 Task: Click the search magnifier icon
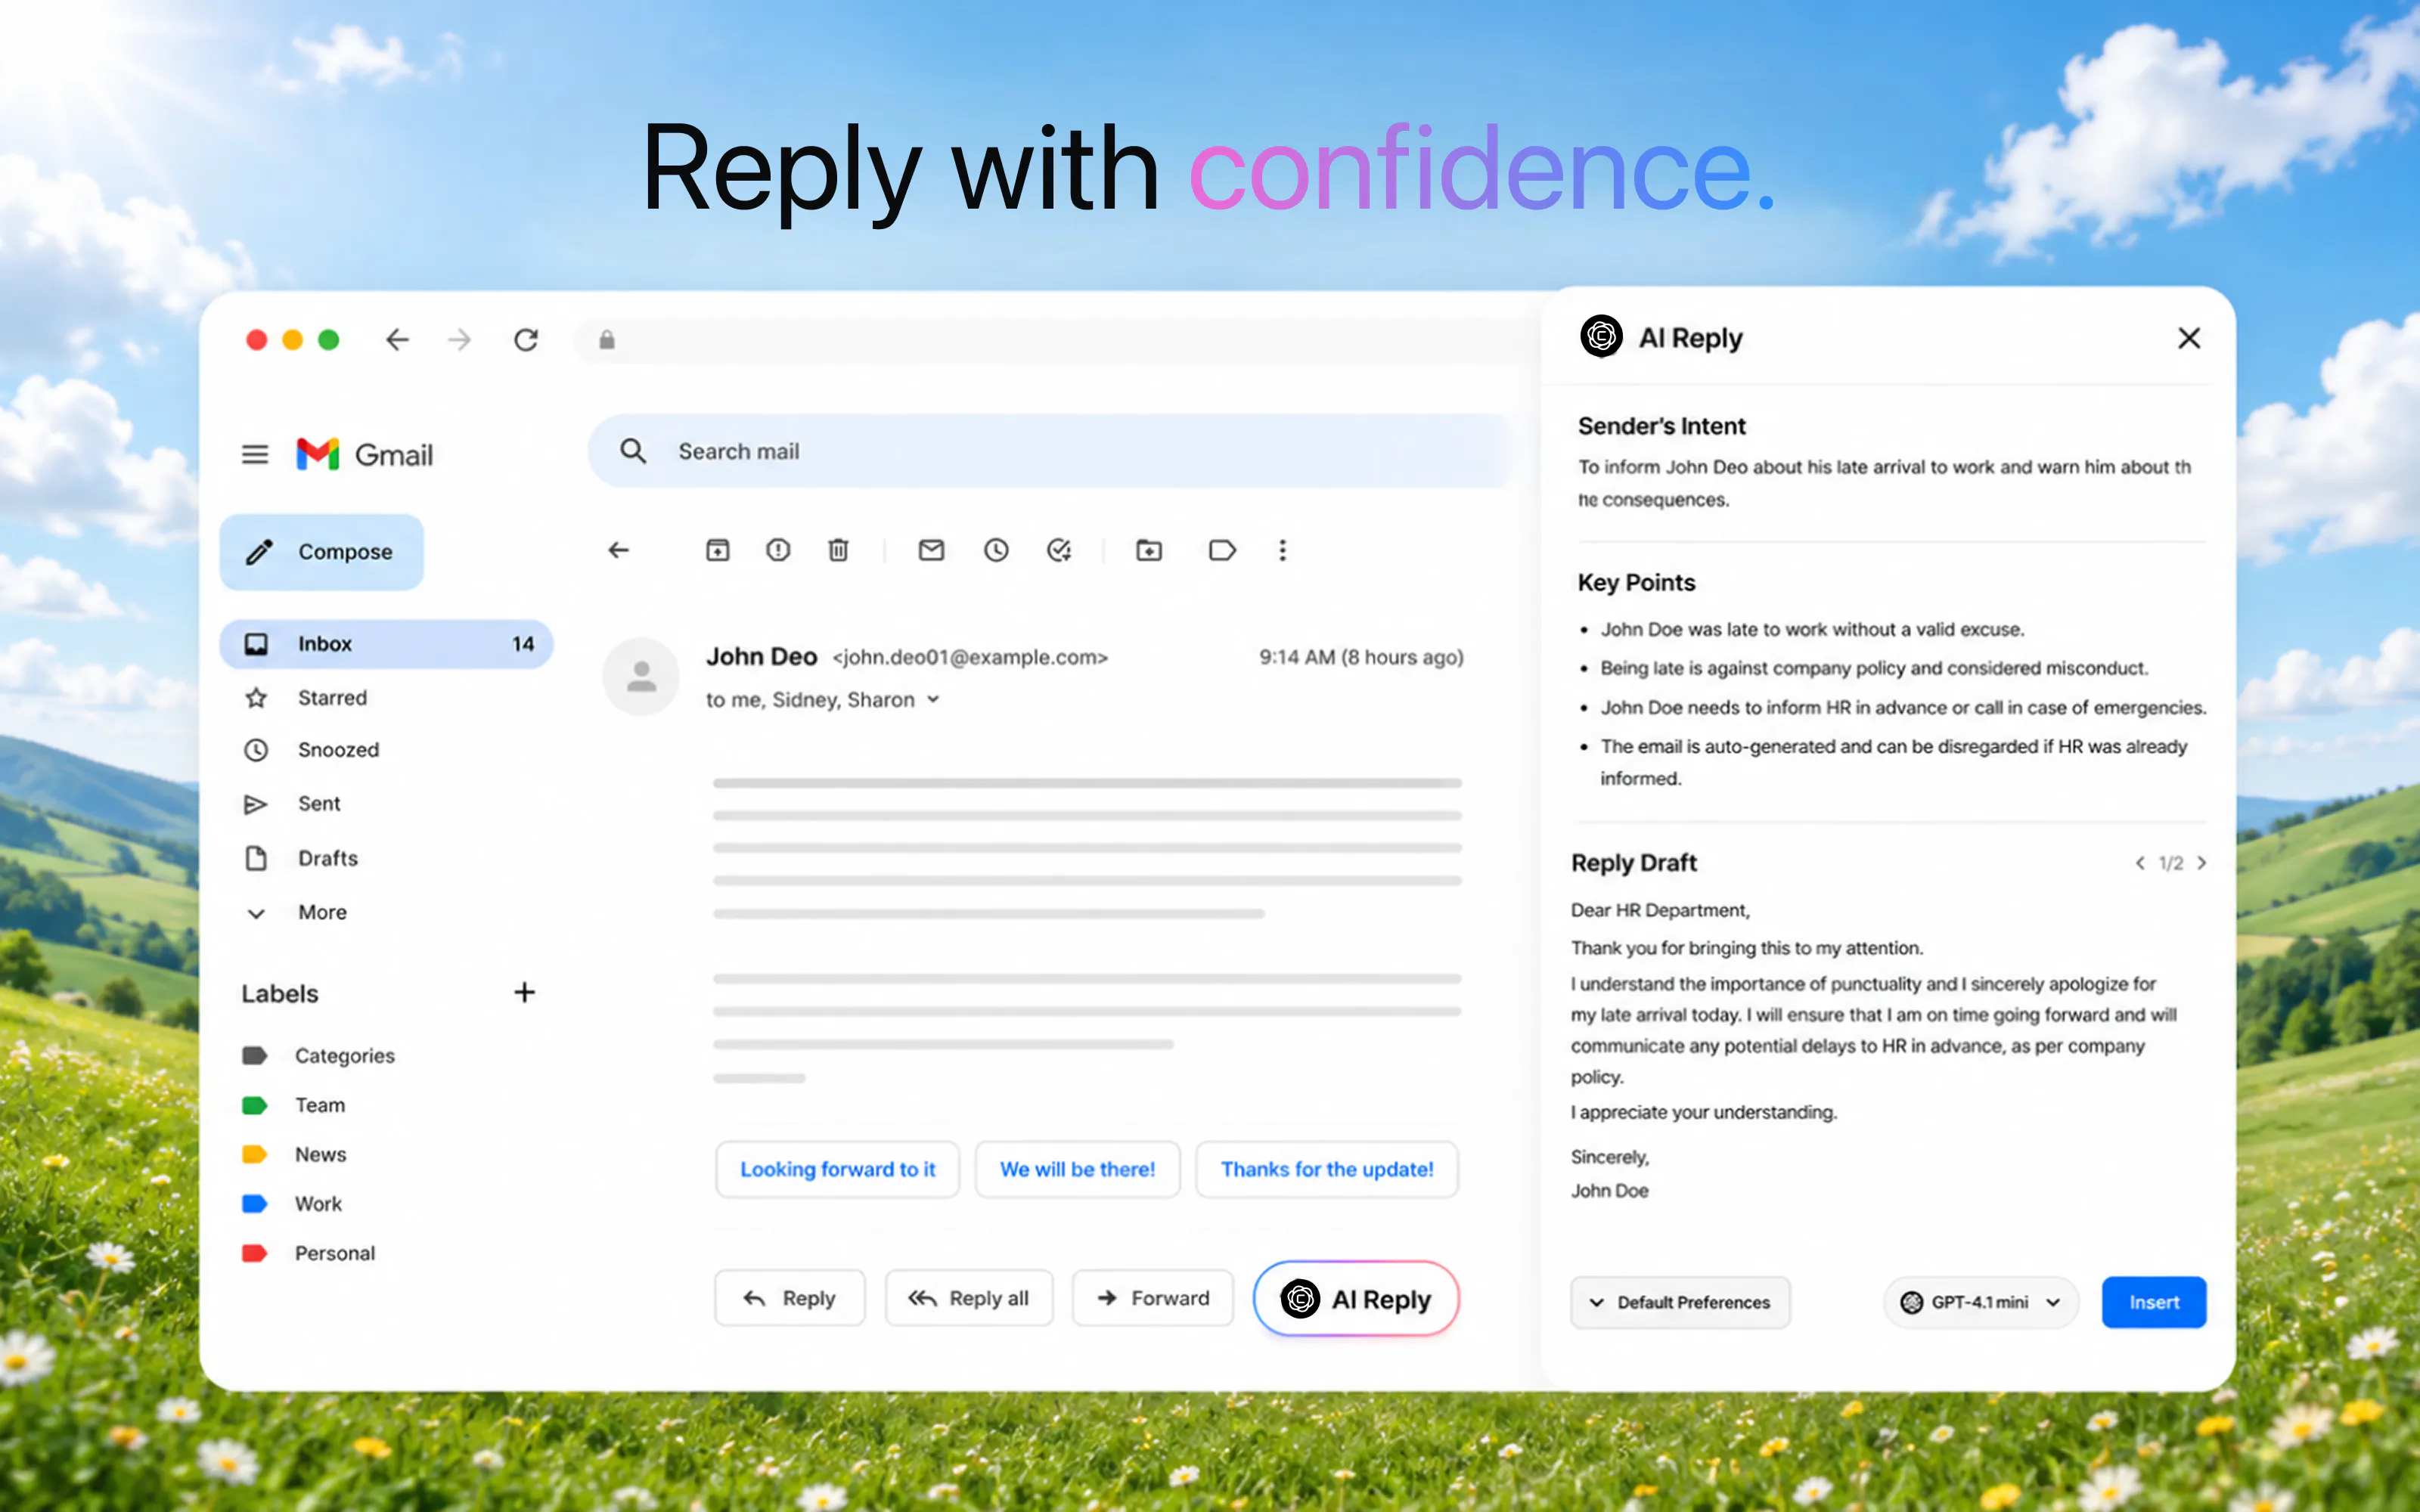click(x=633, y=451)
